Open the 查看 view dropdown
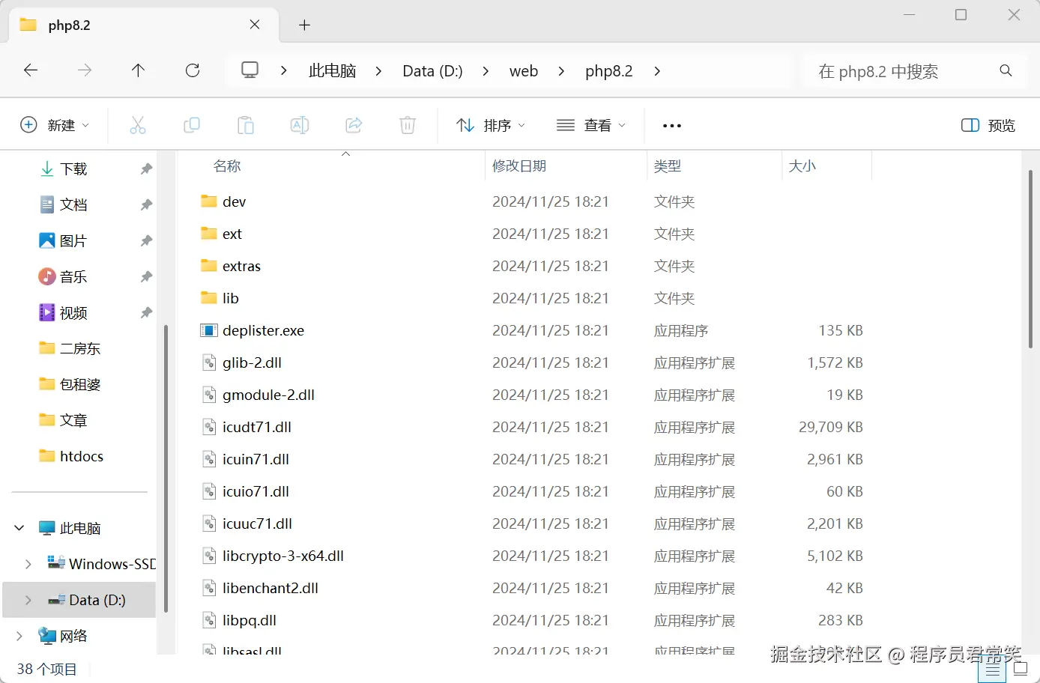 tap(591, 125)
